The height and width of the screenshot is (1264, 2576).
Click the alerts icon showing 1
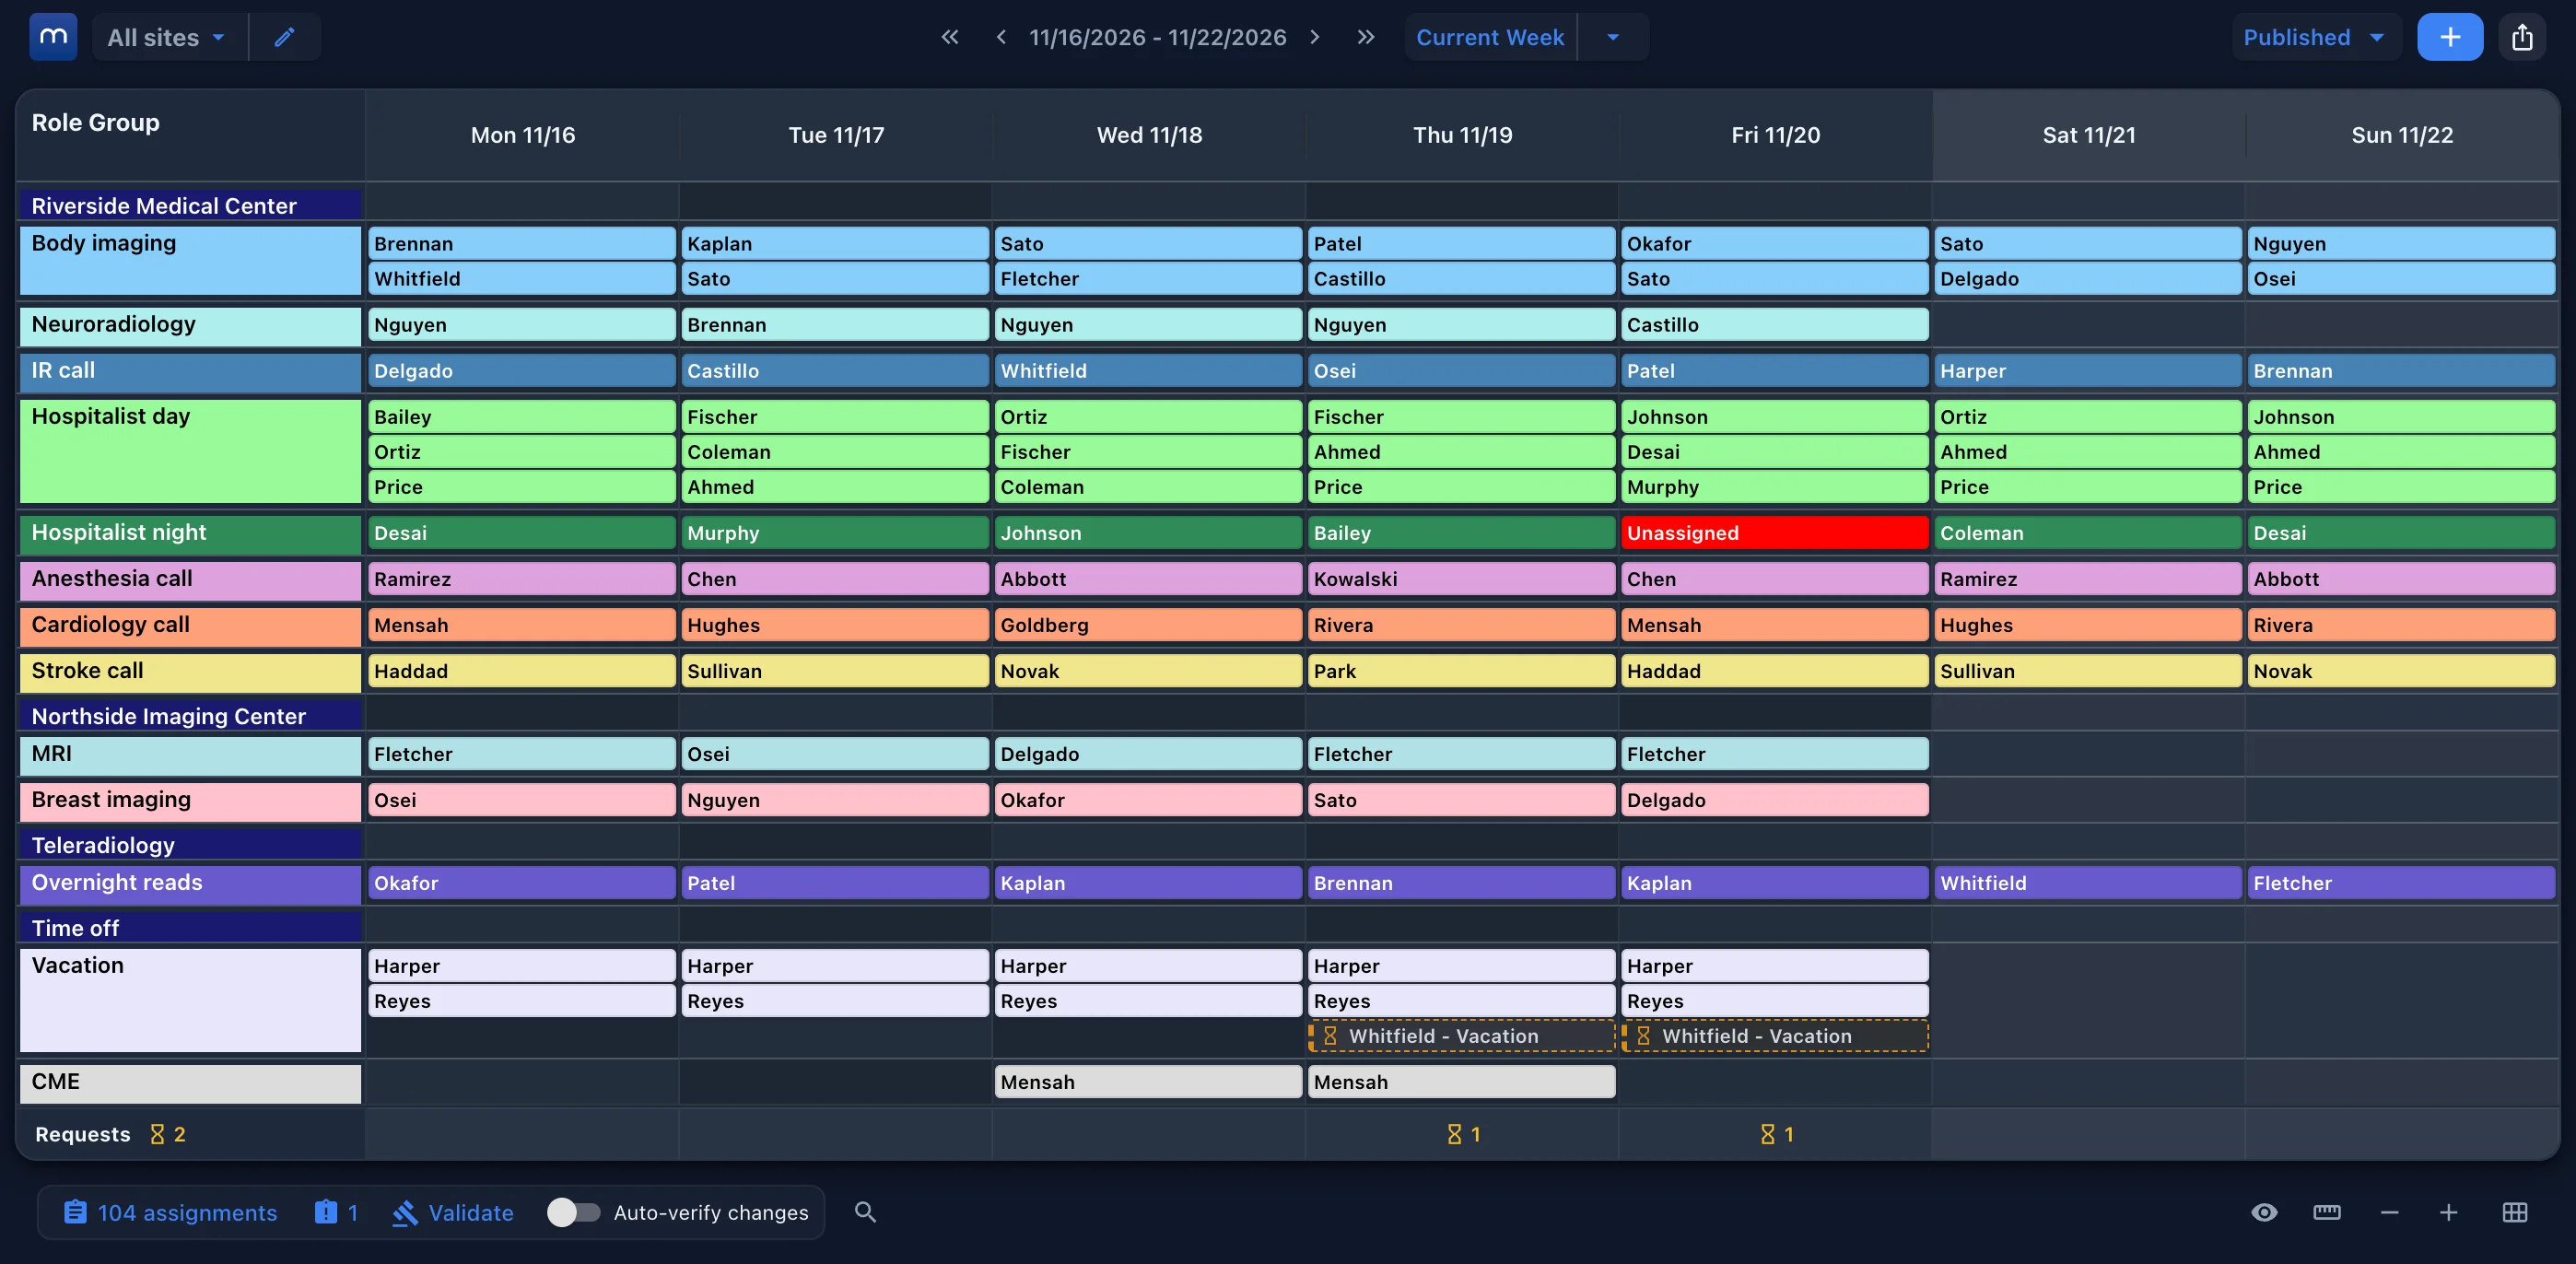click(336, 1212)
